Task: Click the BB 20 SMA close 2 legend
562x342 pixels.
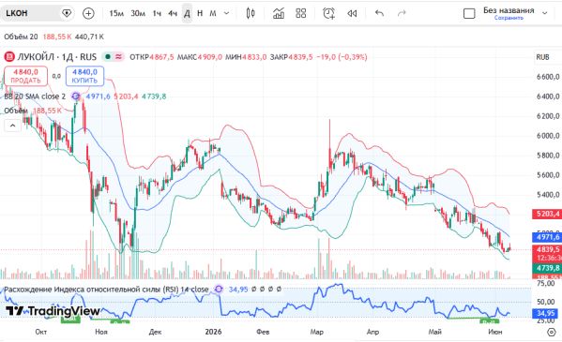Action: 35,97
